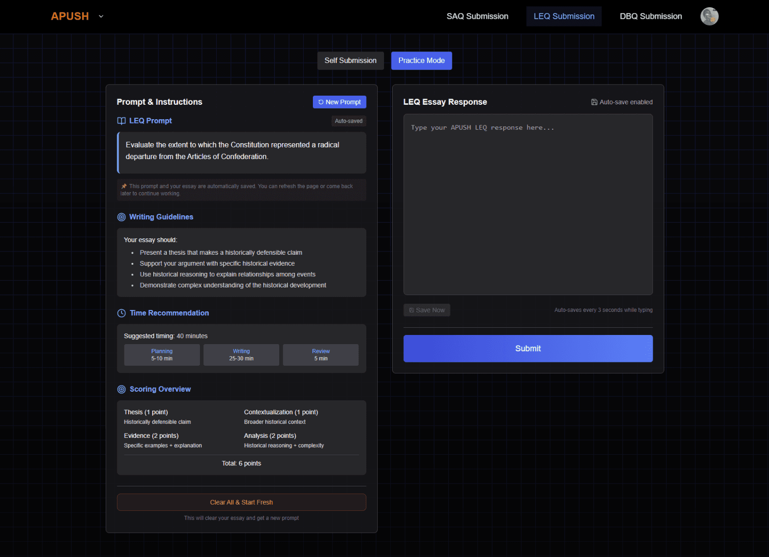
Task: Open the SAQ Submission tab
Action: pos(477,16)
